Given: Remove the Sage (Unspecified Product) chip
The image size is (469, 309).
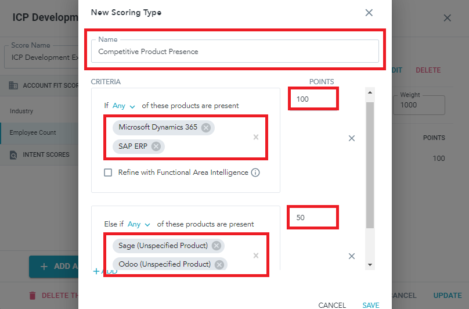Looking at the screenshot, I should point(217,246).
